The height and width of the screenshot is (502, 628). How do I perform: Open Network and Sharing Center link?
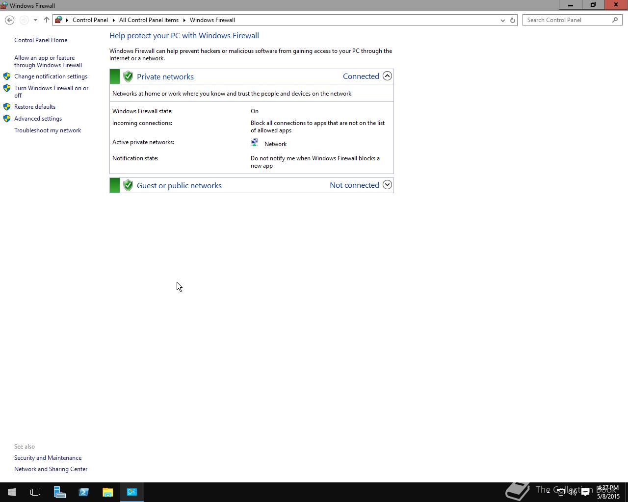[51, 469]
